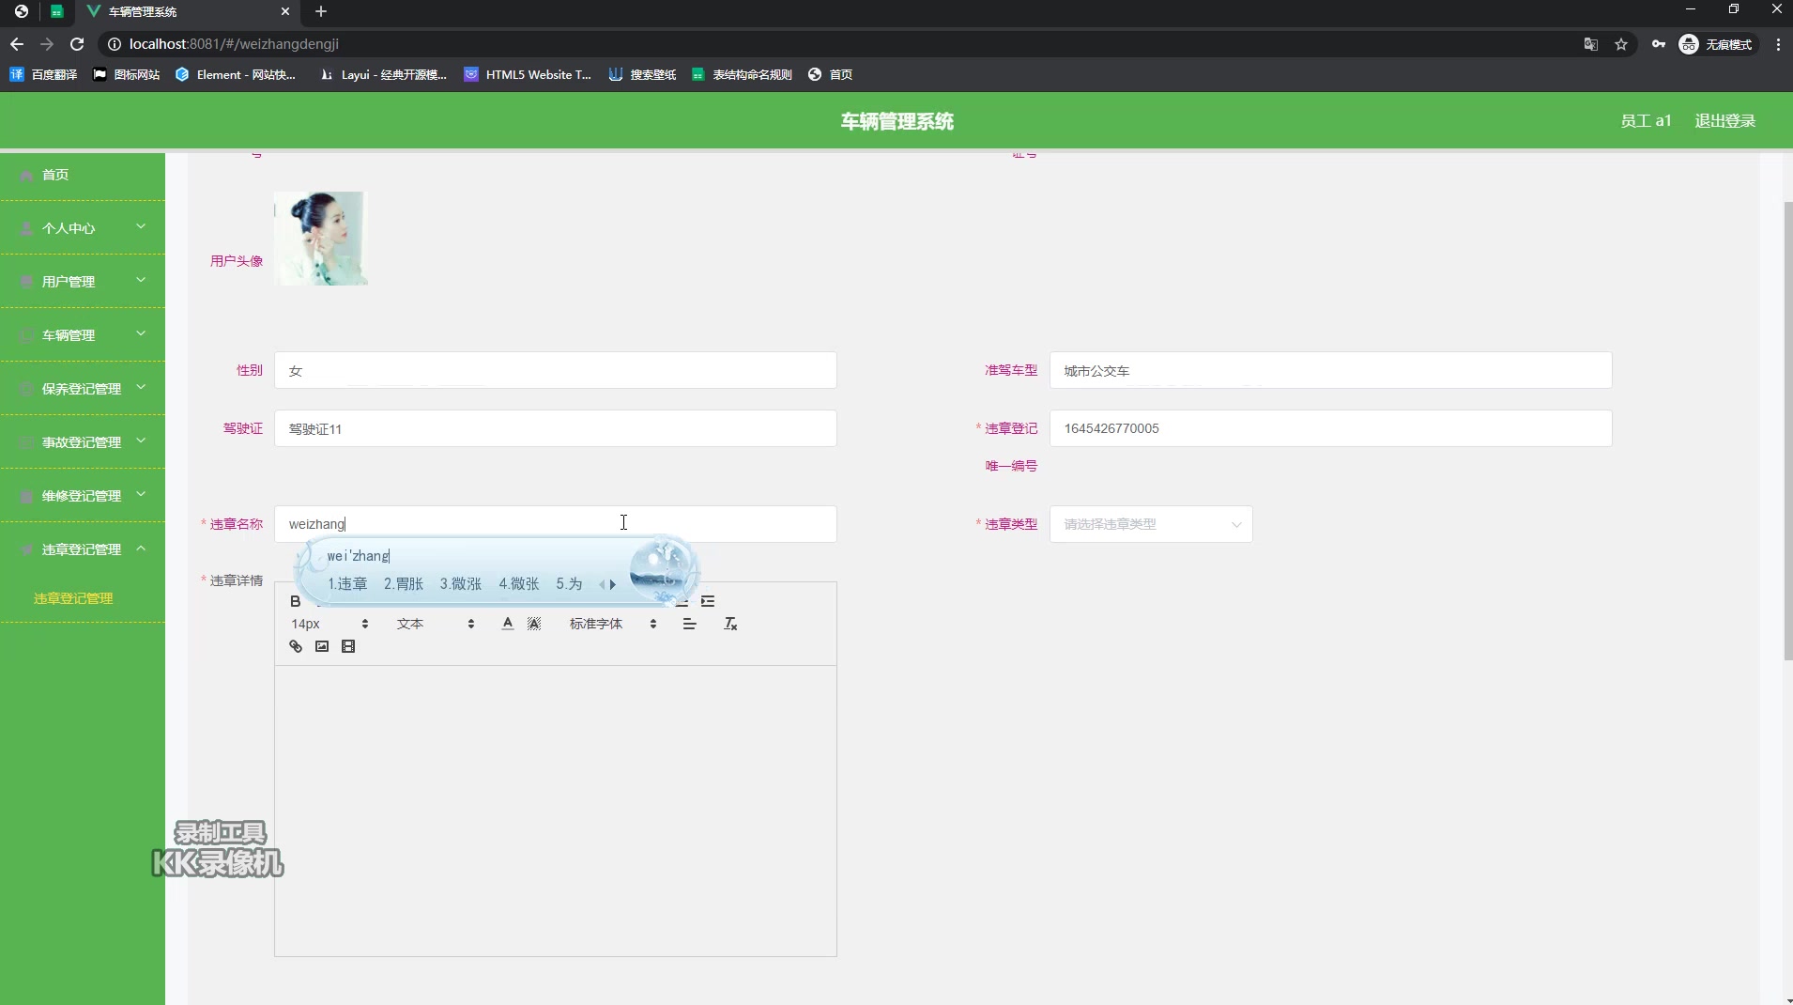Insert an image in the editor
Screen dimensions: 1793x1005
click(x=322, y=646)
